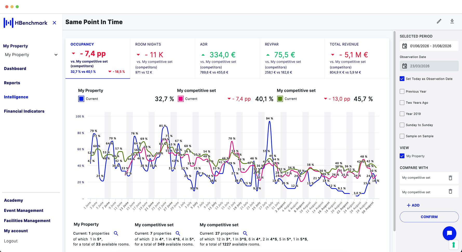462x252 pixels.
Task: Open the Observation Date field
Action: (x=429, y=66)
